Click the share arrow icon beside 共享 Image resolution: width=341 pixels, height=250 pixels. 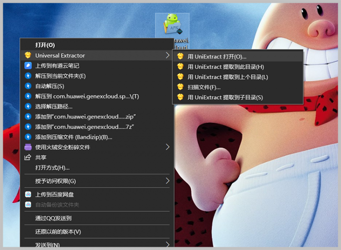click(x=28, y=157)
